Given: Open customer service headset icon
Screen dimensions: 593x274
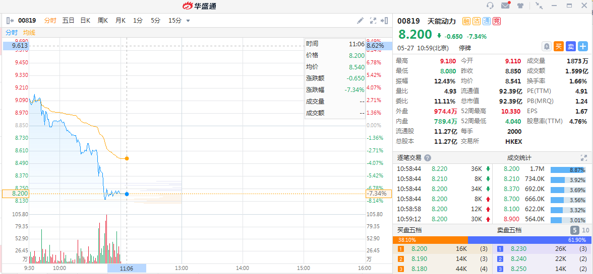Looking at the screenshot, I should coord(490,6).
